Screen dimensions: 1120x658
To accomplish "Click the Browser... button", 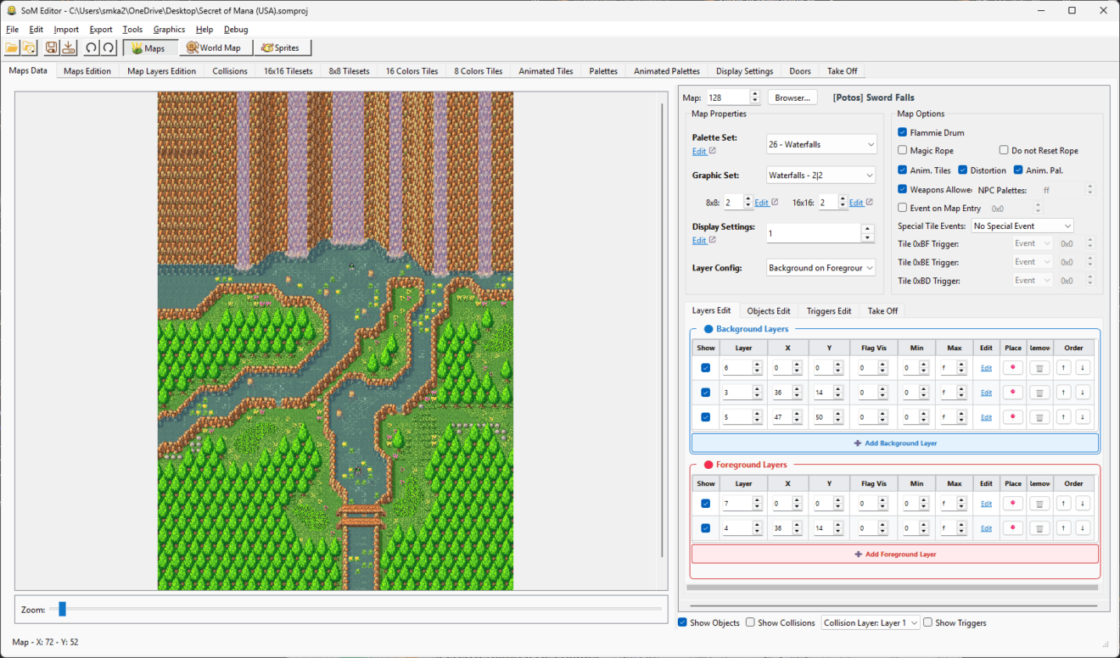I will coord(792,98).
